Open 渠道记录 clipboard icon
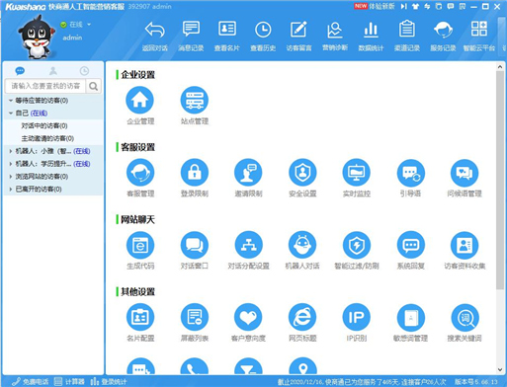The image size is (507, 387). [407, 37]
